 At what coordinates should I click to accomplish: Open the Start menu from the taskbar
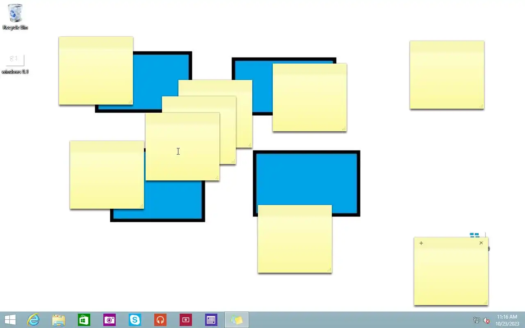tap(10, 320)
